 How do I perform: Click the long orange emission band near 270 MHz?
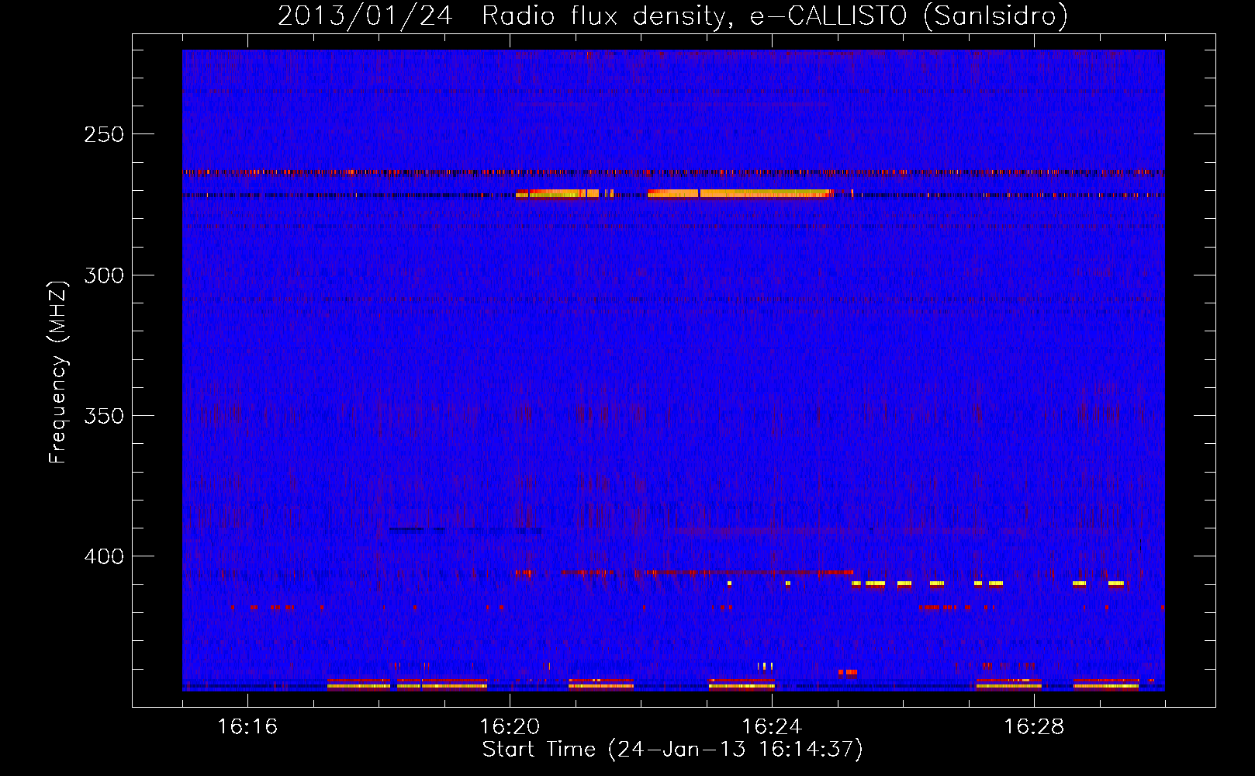pyautogui.click(x=740, y=193)
